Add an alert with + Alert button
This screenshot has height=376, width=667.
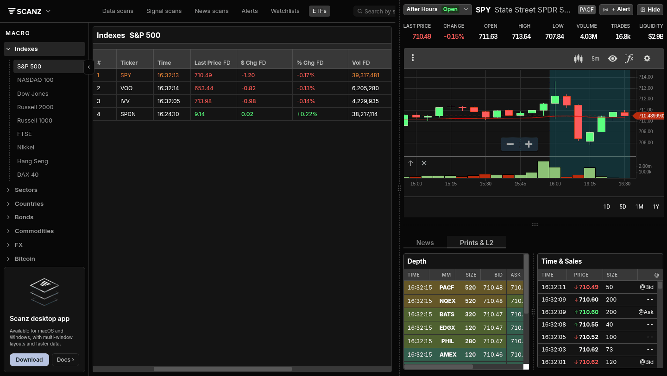pos(616,9)
